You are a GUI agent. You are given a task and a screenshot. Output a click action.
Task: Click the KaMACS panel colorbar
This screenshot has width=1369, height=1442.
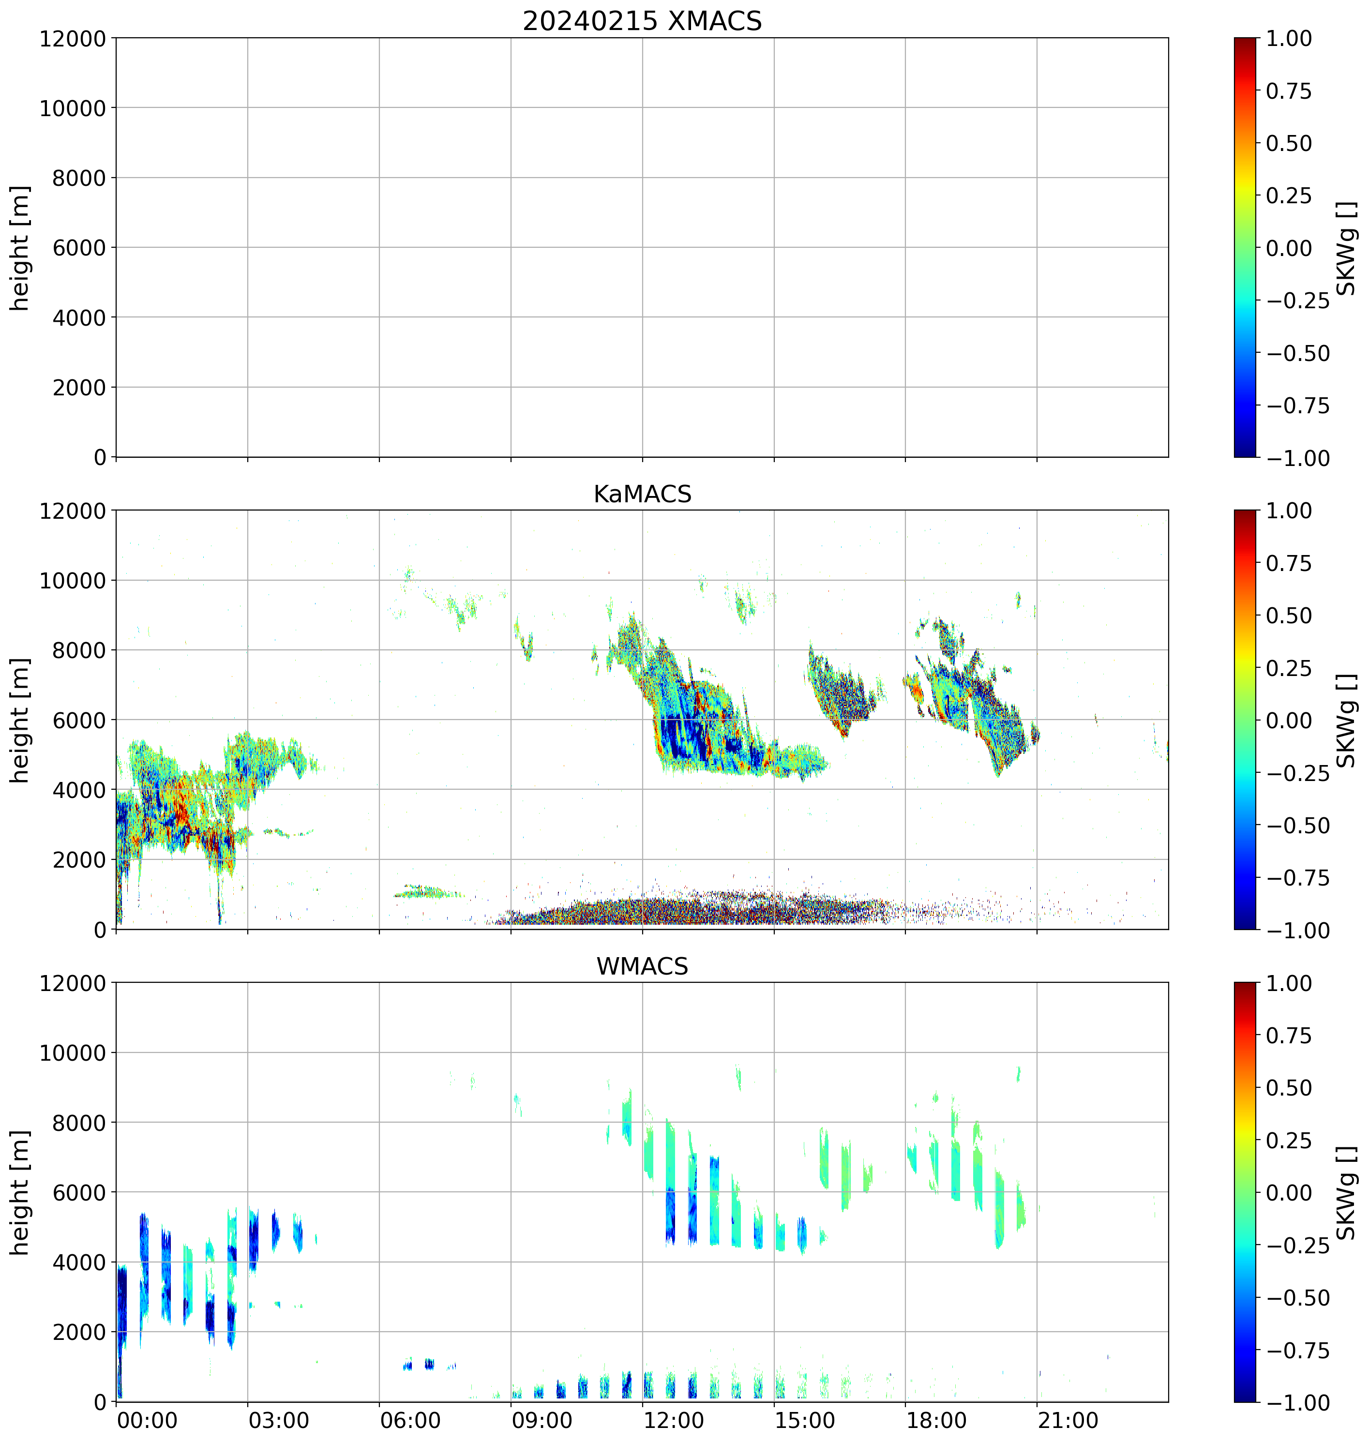(x=1245, y=720)
